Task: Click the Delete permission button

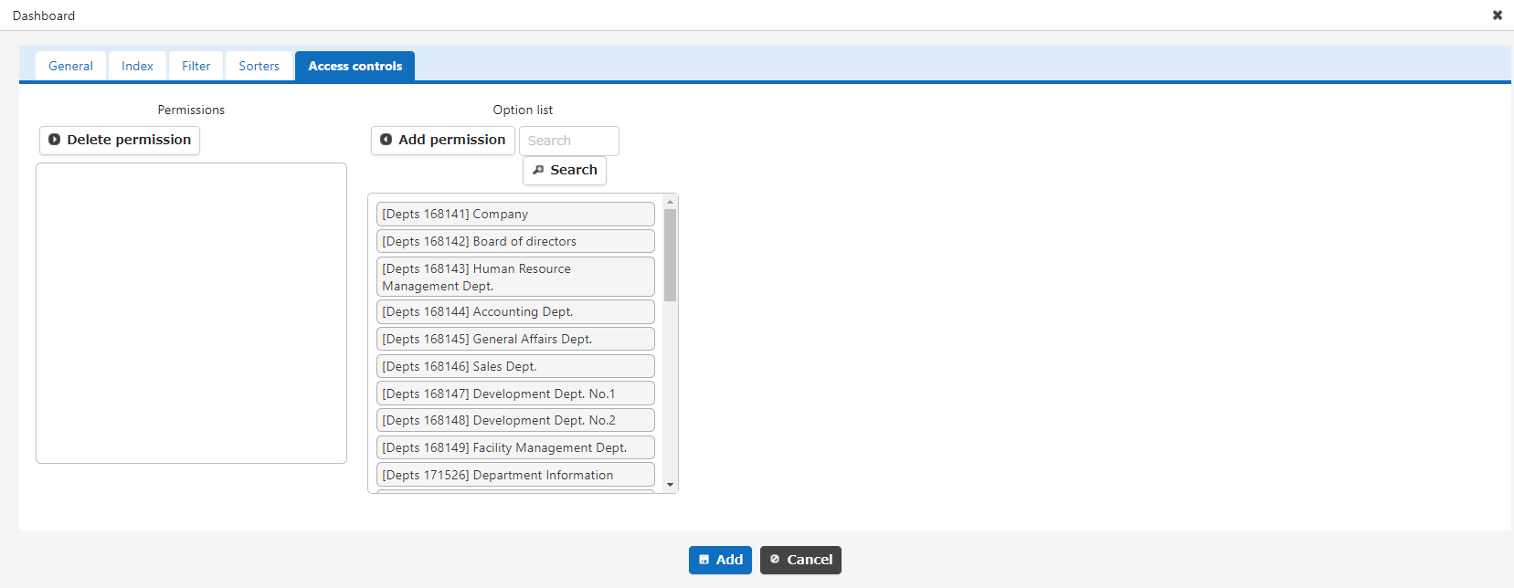Action: pos(120,140)
